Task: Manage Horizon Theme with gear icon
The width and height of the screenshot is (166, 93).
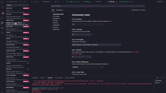Action: [28, 63]
